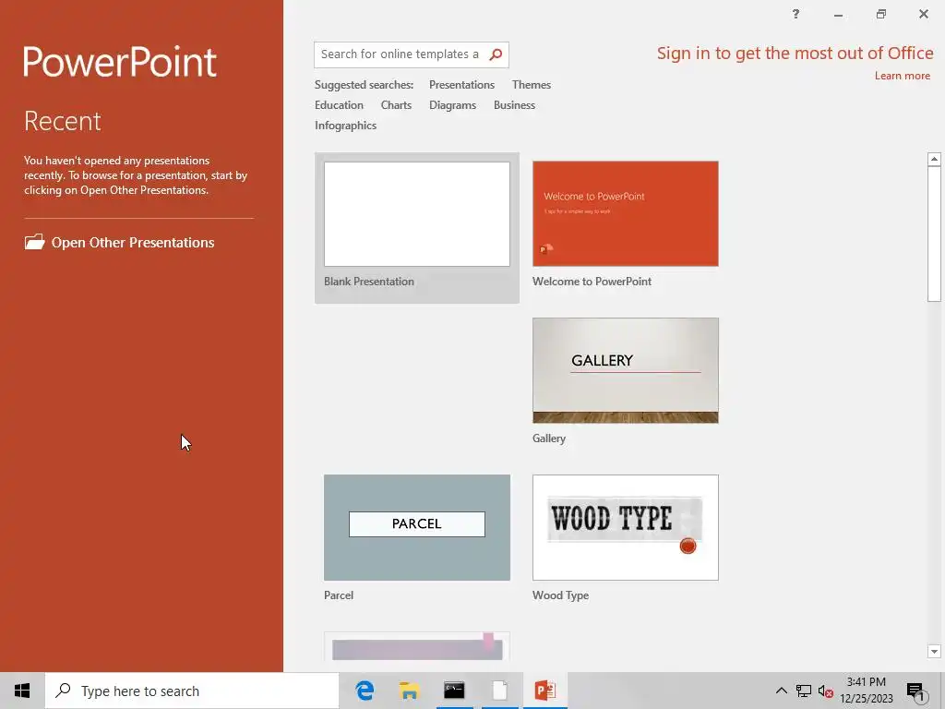Click the Wood Type label text
945x709 pixels.
560,595
